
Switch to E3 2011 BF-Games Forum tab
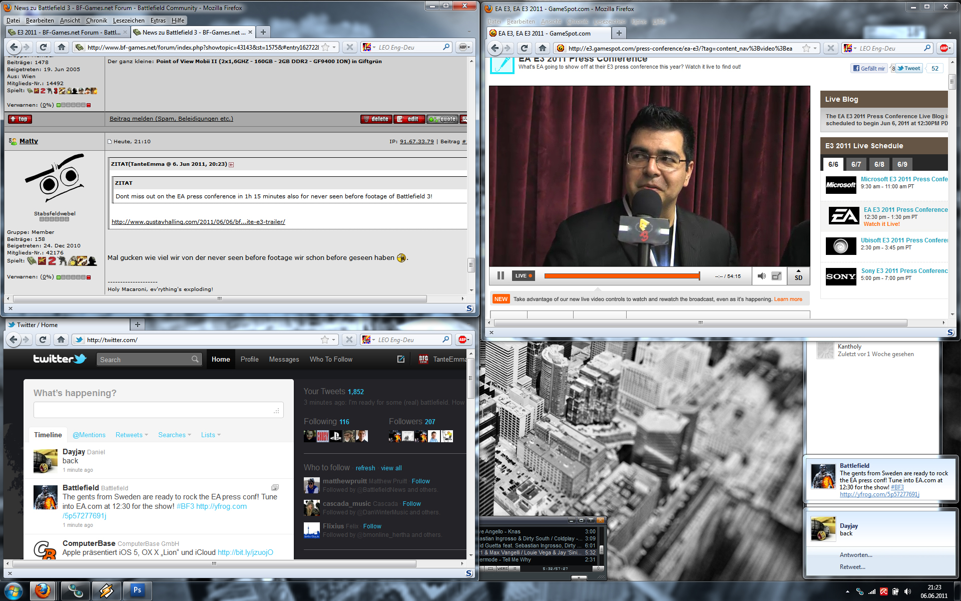(68, 32)
